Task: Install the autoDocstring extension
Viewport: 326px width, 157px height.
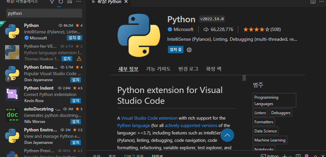Action: pyautogui.click(x=76, y=121)
